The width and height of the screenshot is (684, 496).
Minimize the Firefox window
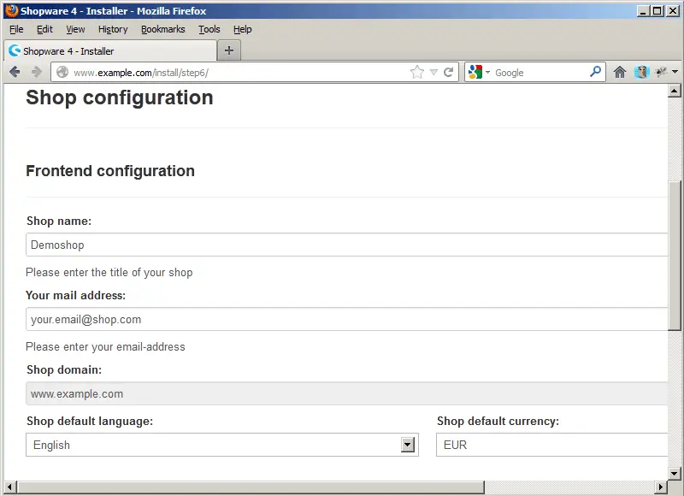tap(643, 11)
